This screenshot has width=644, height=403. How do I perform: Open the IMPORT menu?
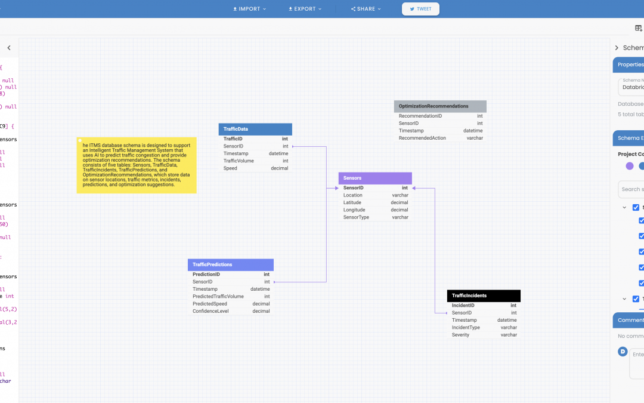tap(250, 8)
